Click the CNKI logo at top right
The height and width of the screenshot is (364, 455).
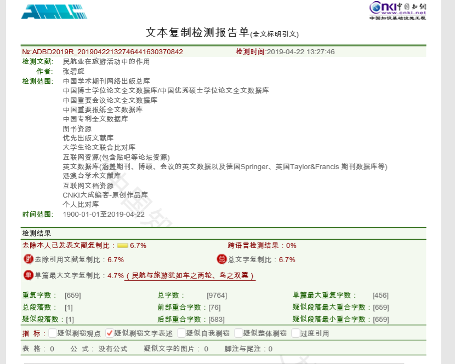[397, 10]
